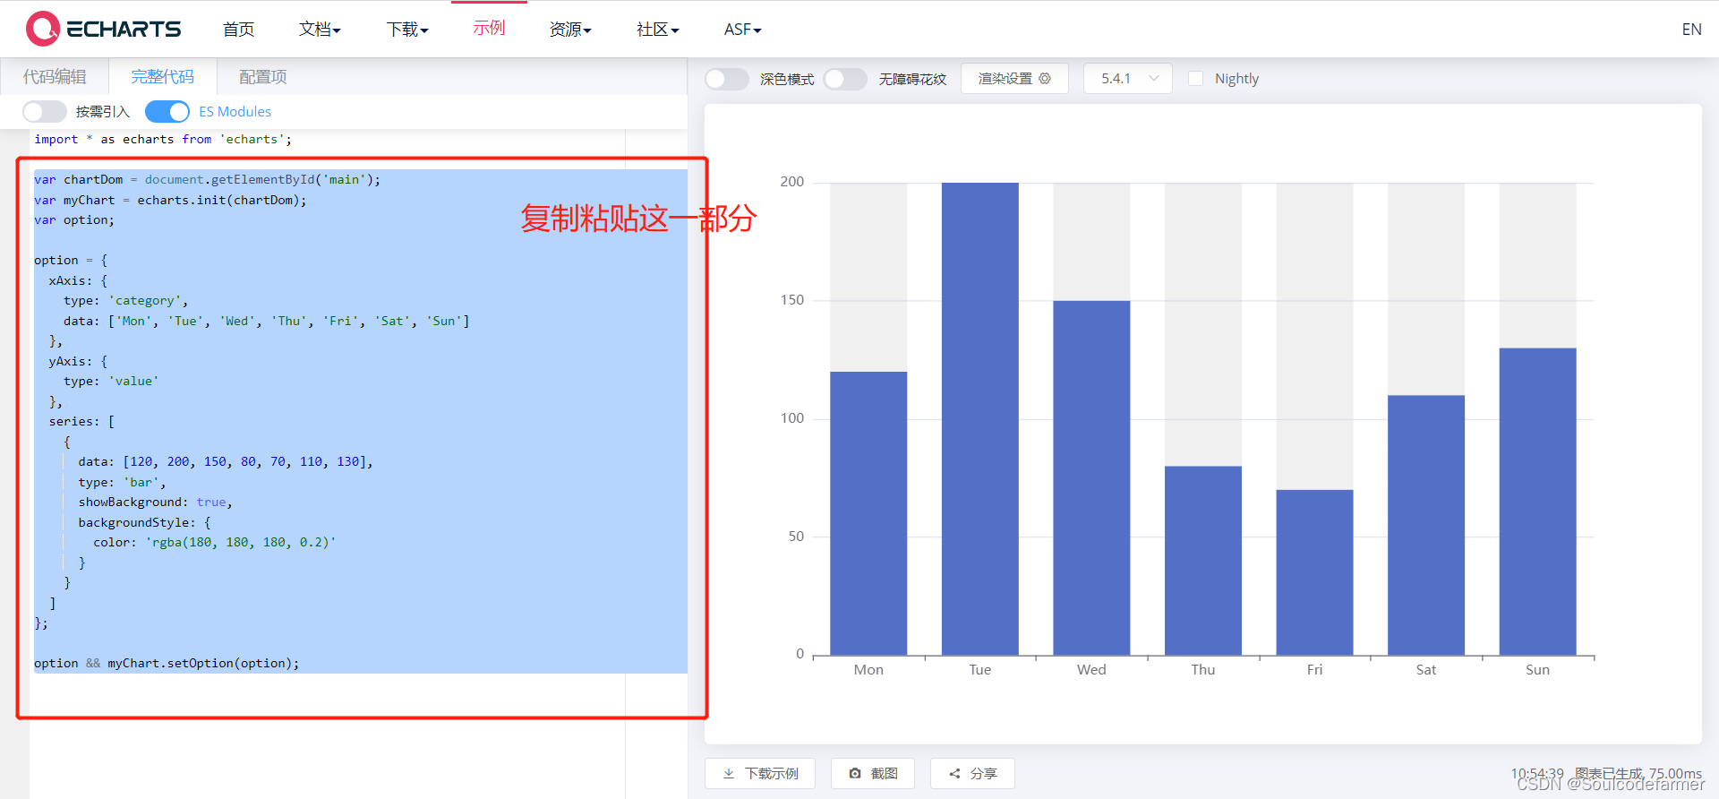1719x799 pixels.
Task: Click the 200 y-axis label
Action: point(792,182)
